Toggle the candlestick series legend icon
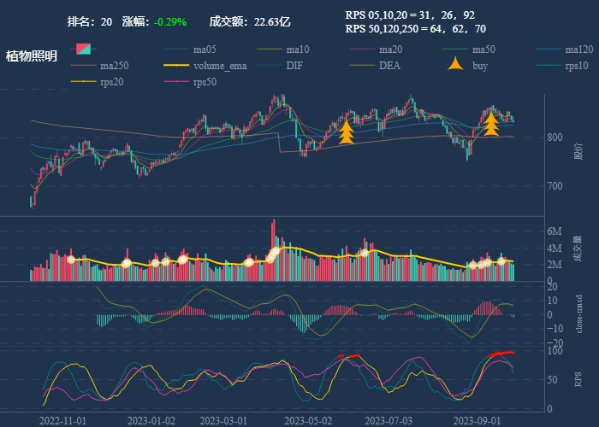Image resolution: width=599 pixels, height=427 pixels. coord(83,49)
